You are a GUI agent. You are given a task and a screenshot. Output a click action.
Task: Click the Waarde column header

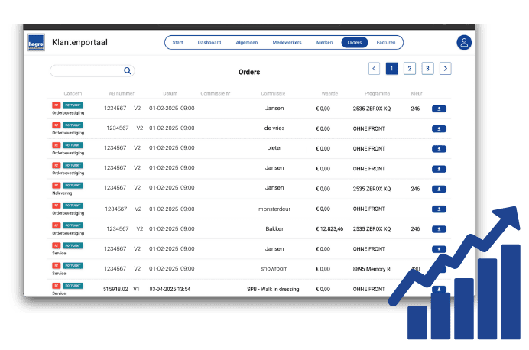click(329, 93)
